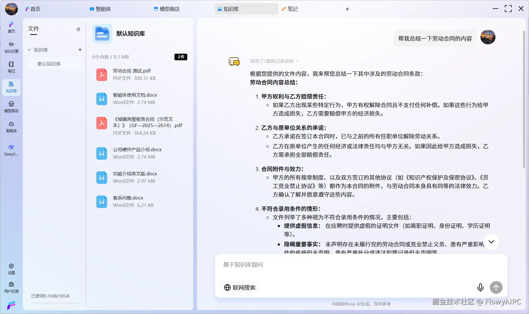The image size is (529, 314).
Task: Open 会议纪要 in the left sidebar
Action: [11, 47]
